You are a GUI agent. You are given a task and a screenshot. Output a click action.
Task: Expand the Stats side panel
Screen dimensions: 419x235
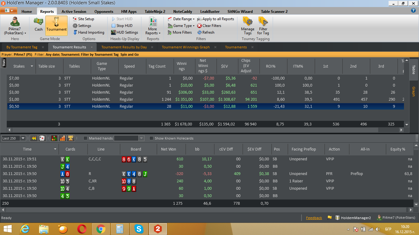coord(4,63)
